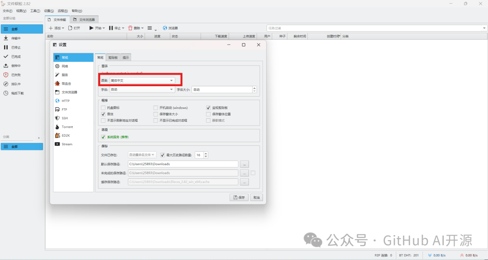Switch to 文件浏览器 tab in main window
488x260 pixels.
click(x=84, y=19)
